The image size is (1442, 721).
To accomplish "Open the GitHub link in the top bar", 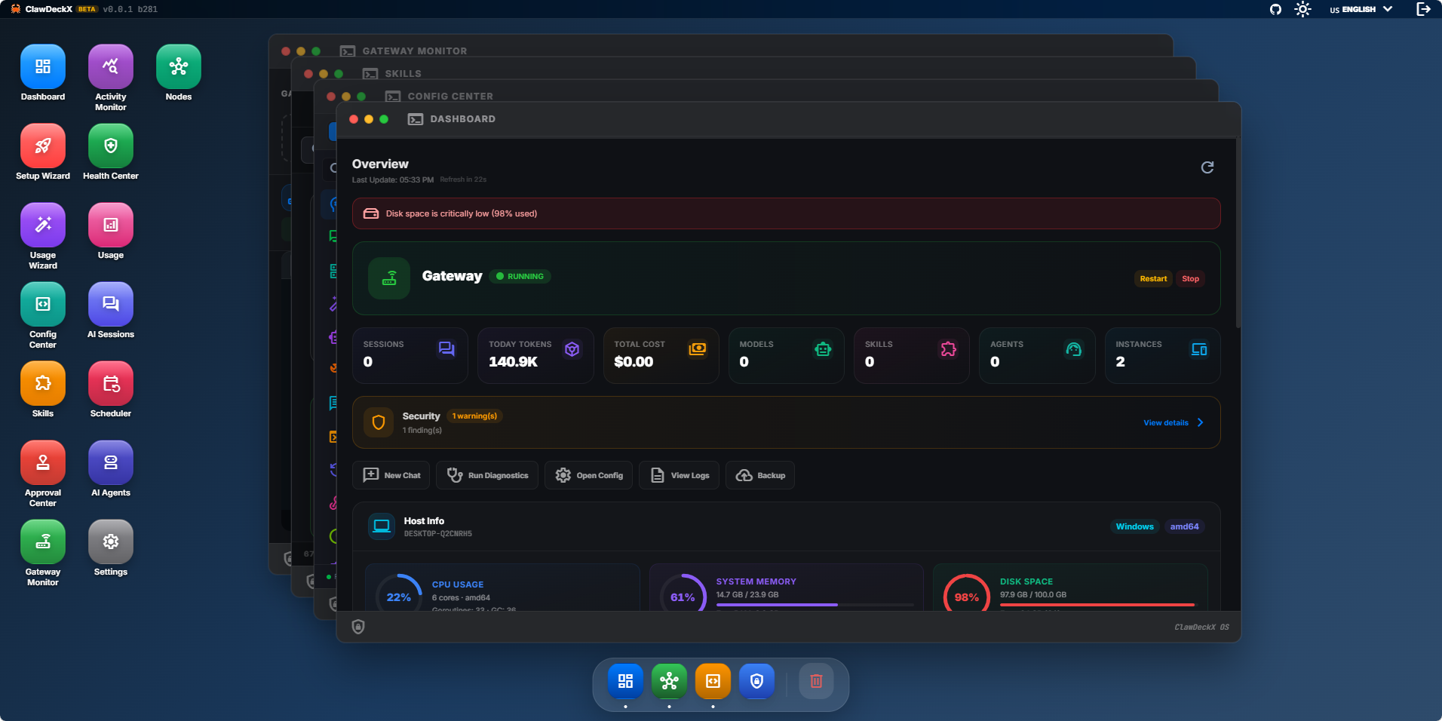I will point(1275,9).
